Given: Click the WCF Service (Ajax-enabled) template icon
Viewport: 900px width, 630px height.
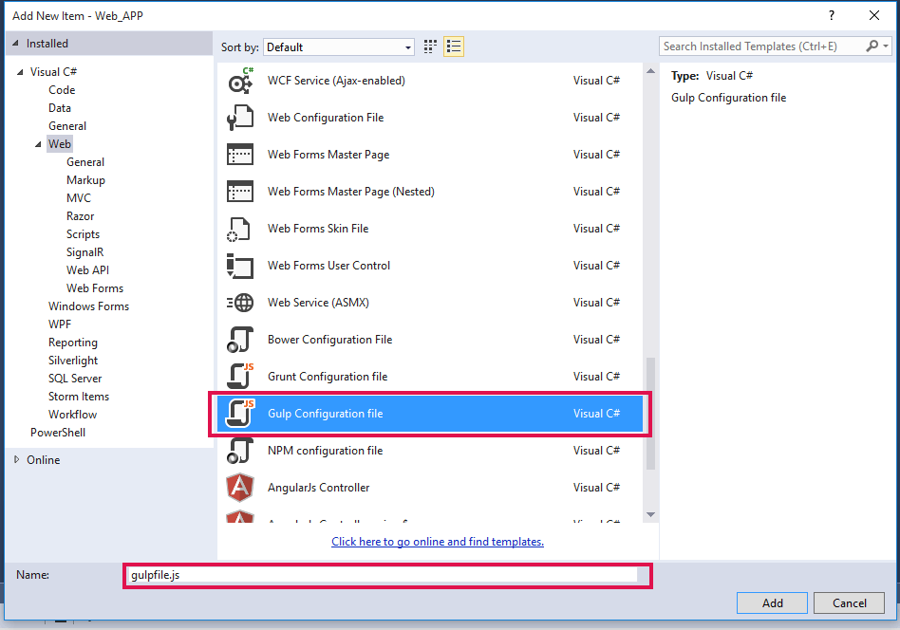Looking at the screenshot, I should point(240,81).
